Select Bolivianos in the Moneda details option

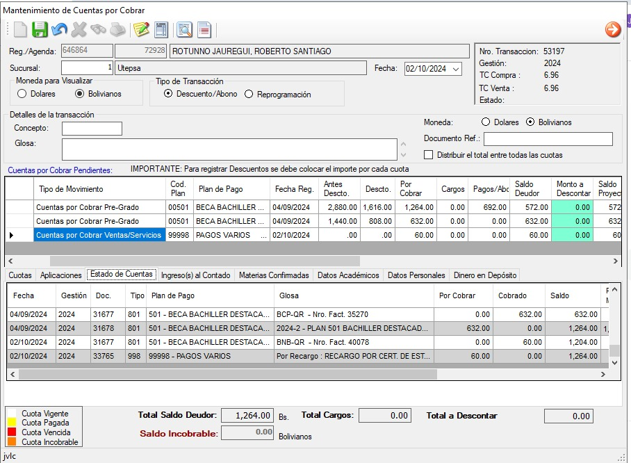click(x=530, y=122)
